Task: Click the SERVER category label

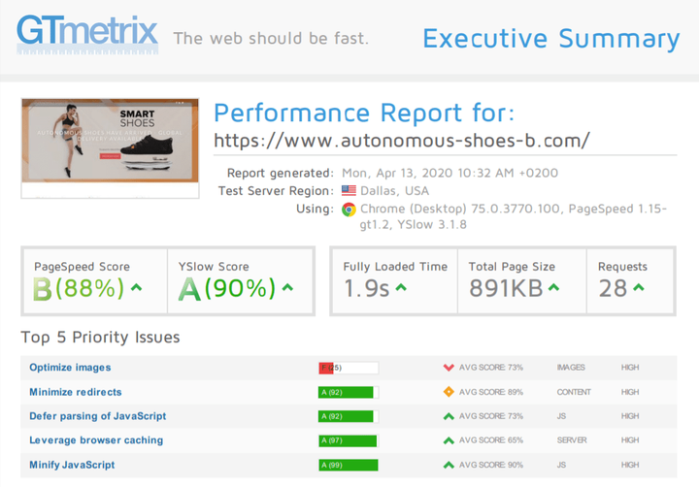Action: point(572,440)
